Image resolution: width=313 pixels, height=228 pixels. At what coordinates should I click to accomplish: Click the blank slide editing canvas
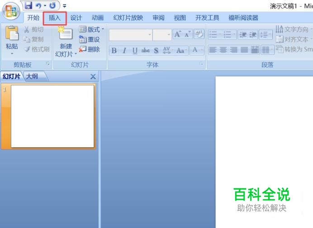[264, 152]
